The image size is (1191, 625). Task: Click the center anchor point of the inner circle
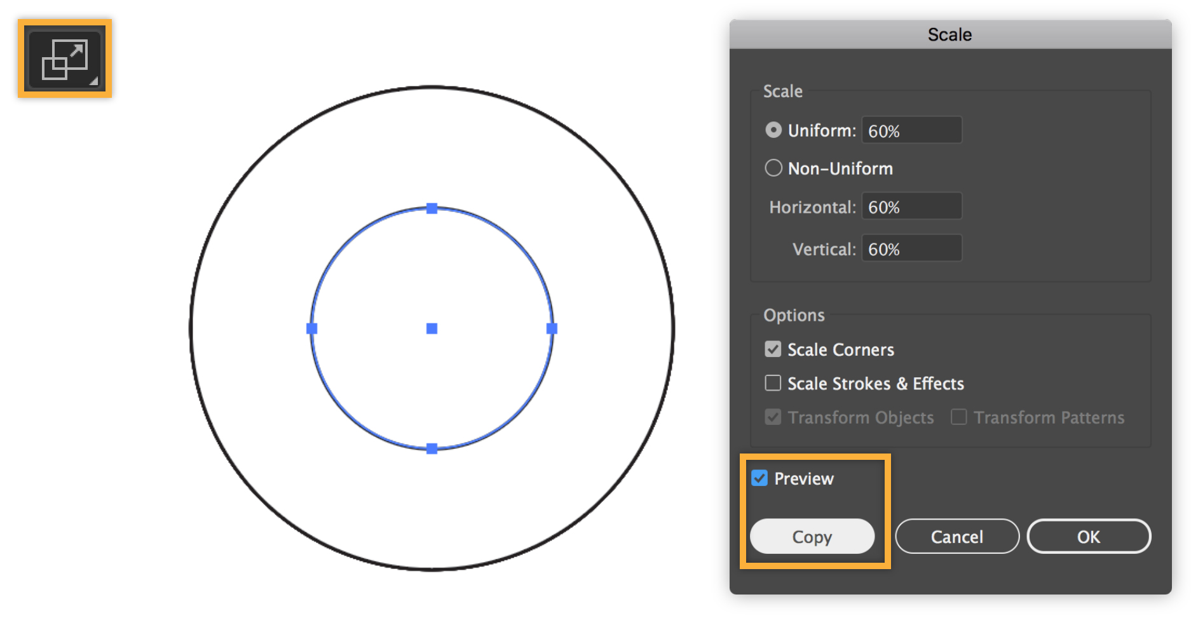click(432, 328)
